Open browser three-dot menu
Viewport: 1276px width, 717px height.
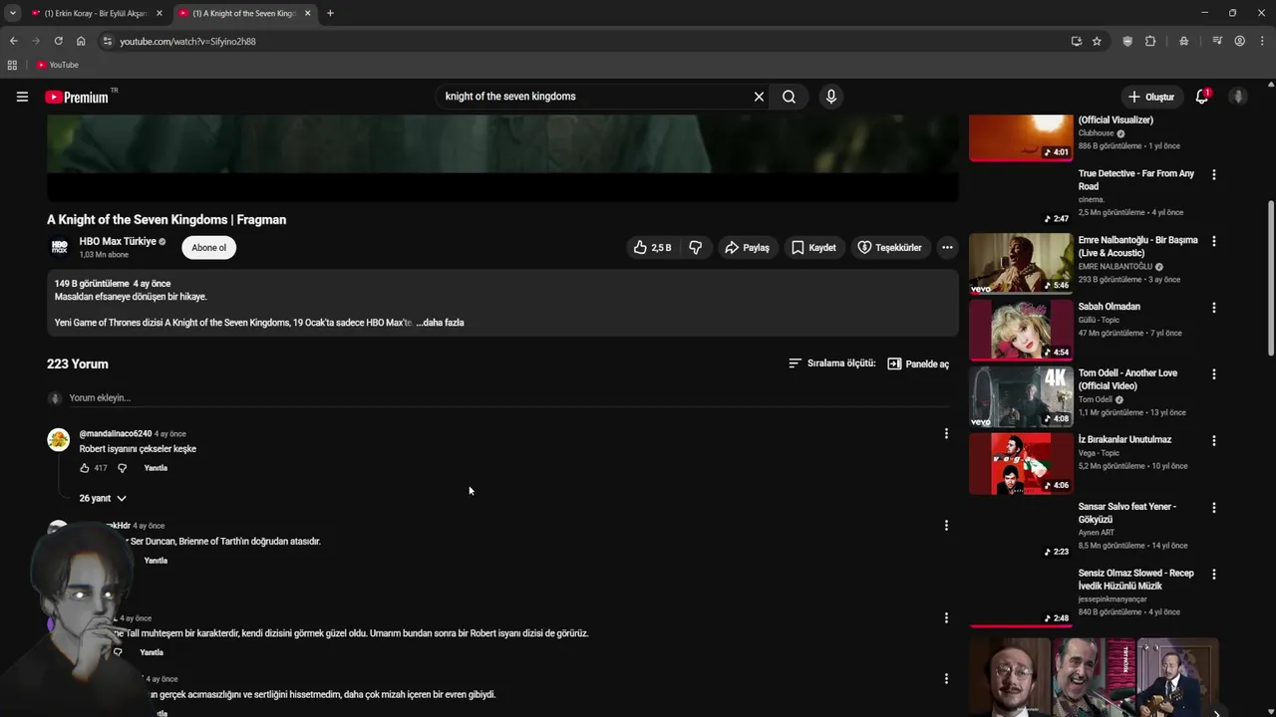[x=1263, y=41]
